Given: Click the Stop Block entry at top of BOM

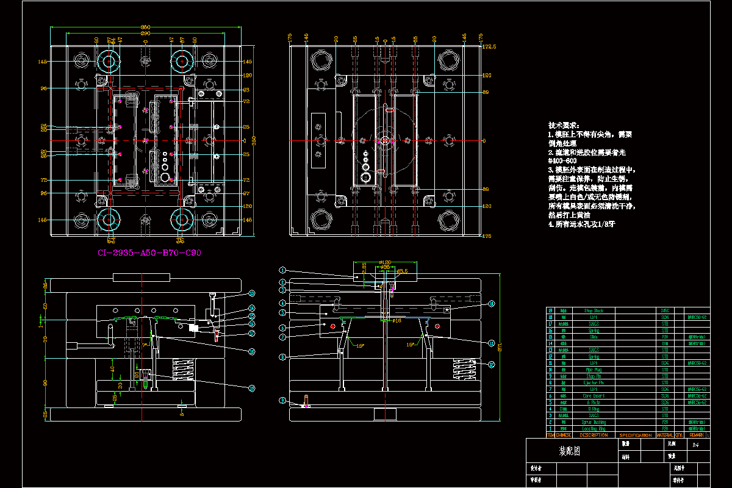Looking at the screenshot, I should pyautogui.click(x=592, y=311).
